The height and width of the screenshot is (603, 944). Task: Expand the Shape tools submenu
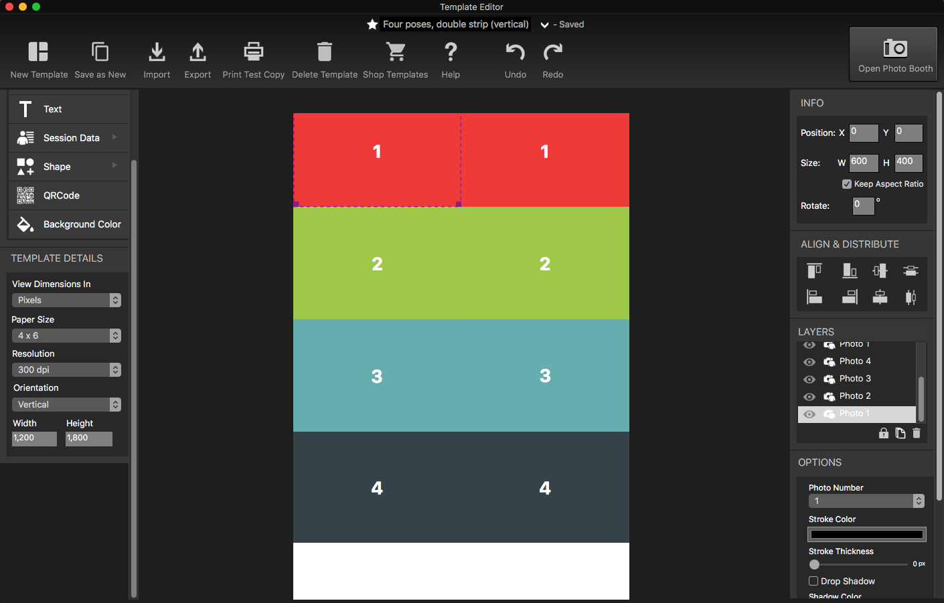tap(114, 166)
